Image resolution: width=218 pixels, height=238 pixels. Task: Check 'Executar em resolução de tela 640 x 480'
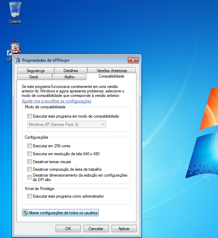[29, 154]
